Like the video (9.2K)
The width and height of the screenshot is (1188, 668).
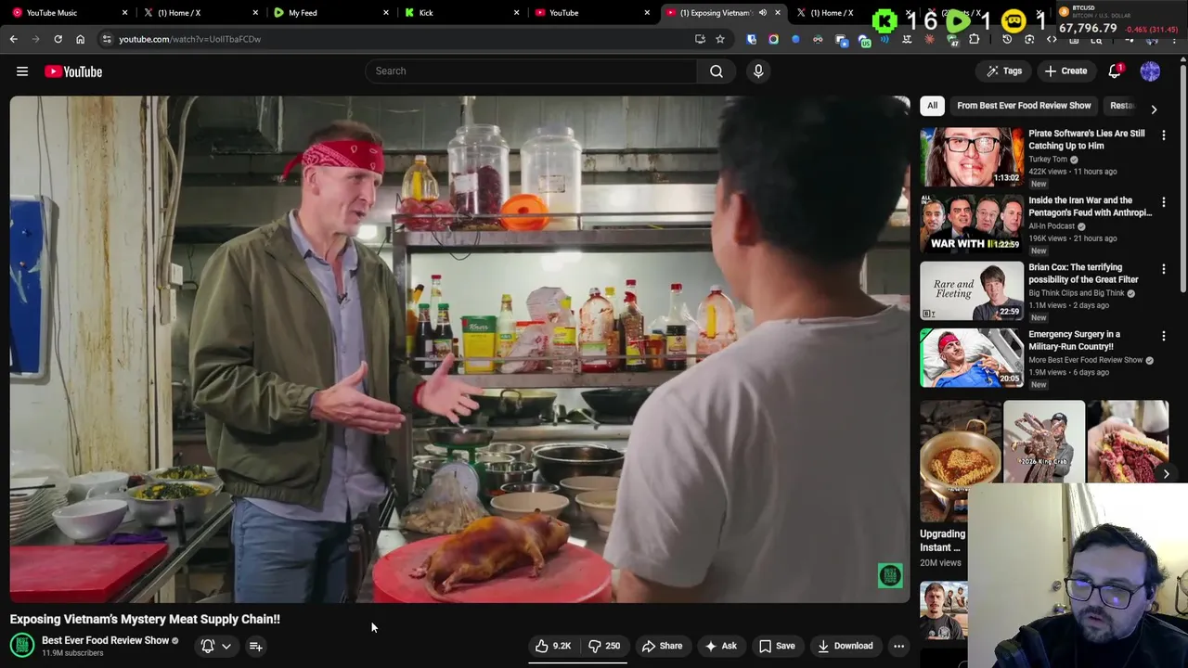point(552,646)
